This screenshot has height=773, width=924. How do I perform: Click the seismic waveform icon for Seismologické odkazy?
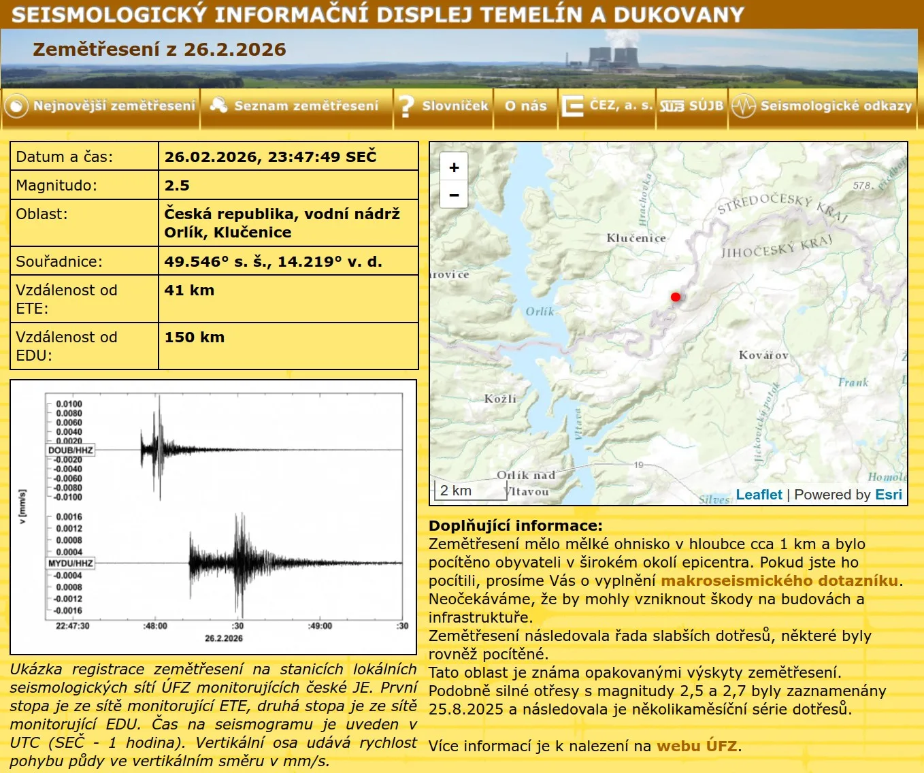click(x=744, y=106)
